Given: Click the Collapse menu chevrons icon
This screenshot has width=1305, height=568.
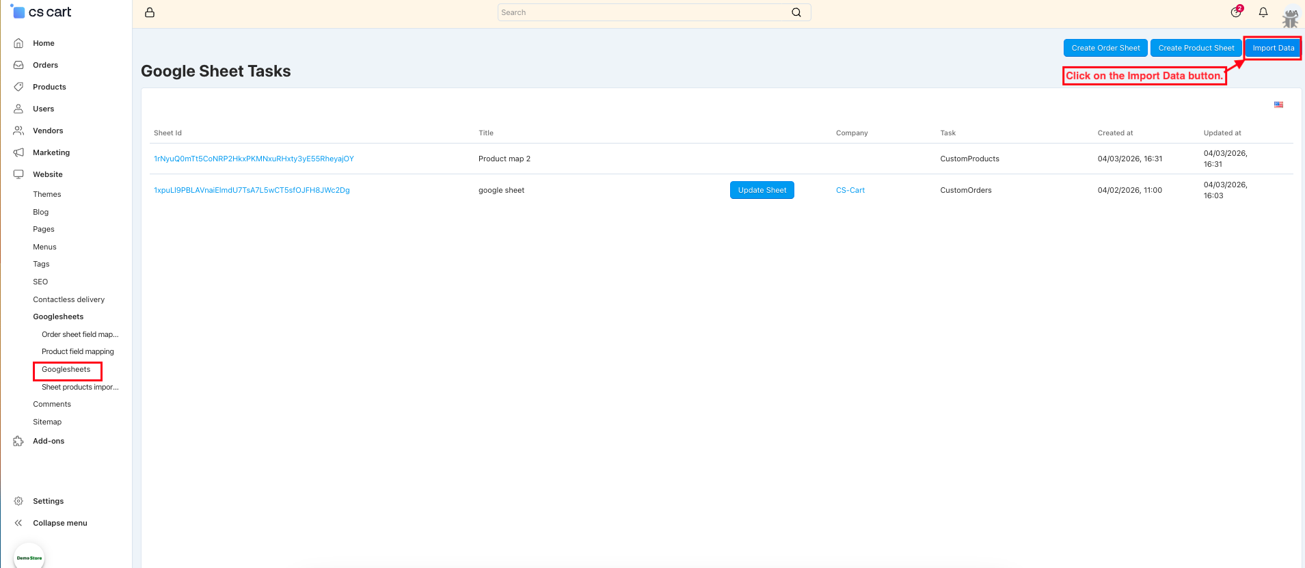Looking at the screenshot, I should point(18,523).
